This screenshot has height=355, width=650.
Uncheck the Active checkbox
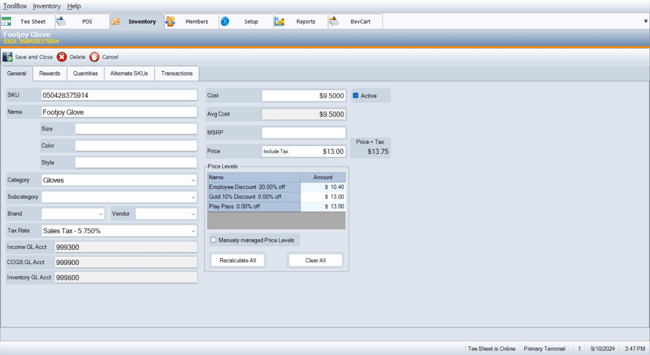click(x=355, y=96)
